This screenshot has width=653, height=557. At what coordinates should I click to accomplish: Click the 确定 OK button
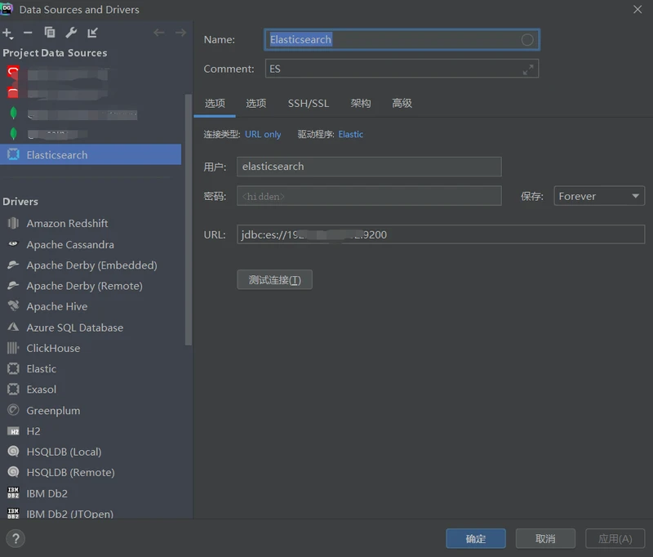click(476, 539)
